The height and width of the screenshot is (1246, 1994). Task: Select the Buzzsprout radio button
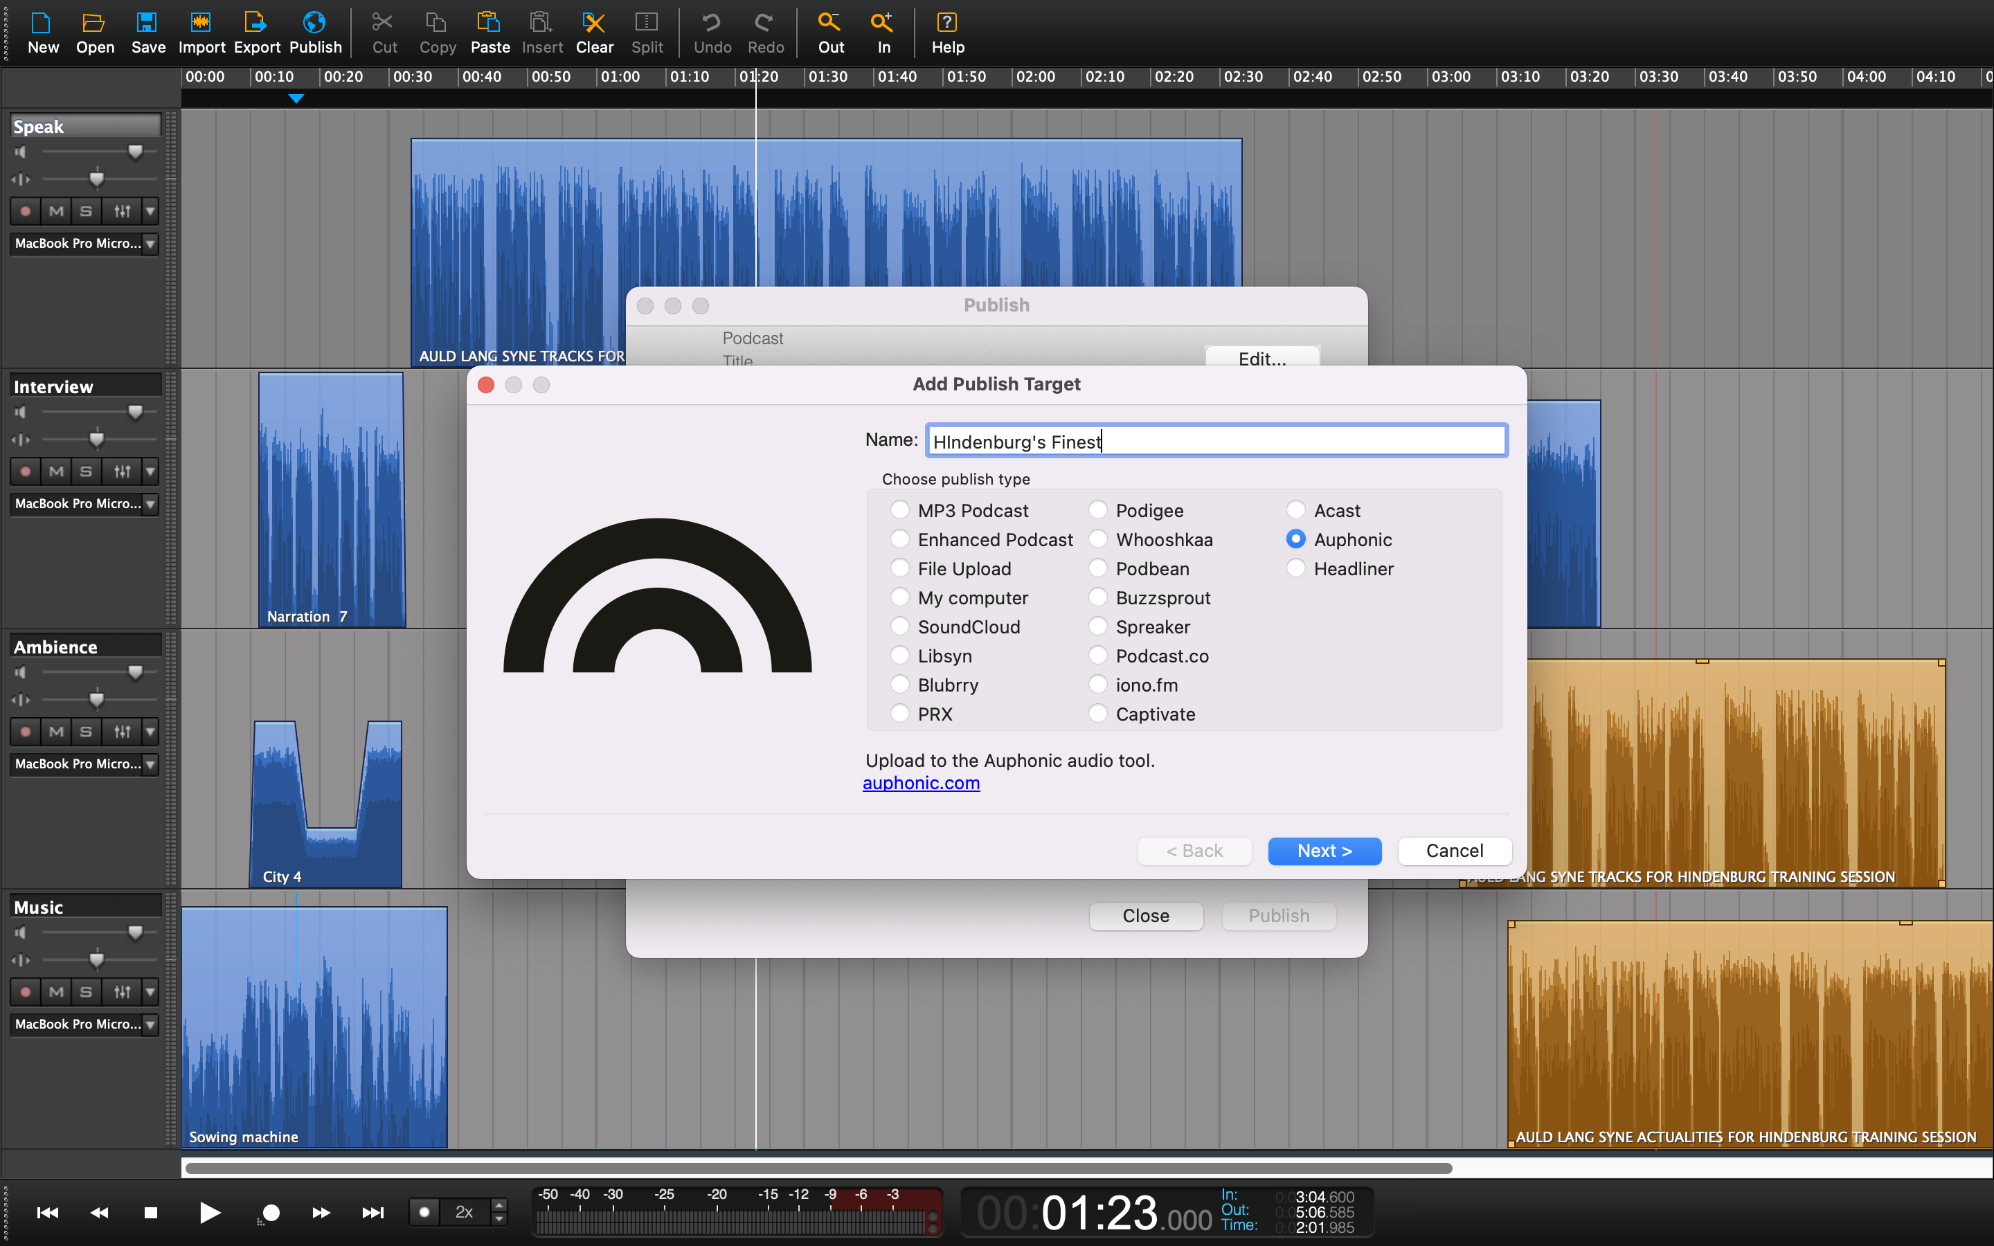coord(1097,597)
